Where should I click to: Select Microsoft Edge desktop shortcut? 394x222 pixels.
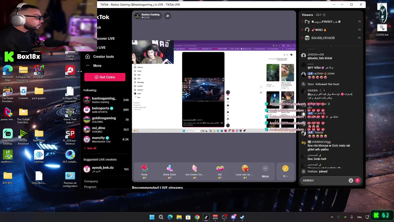tap(8, 73)
